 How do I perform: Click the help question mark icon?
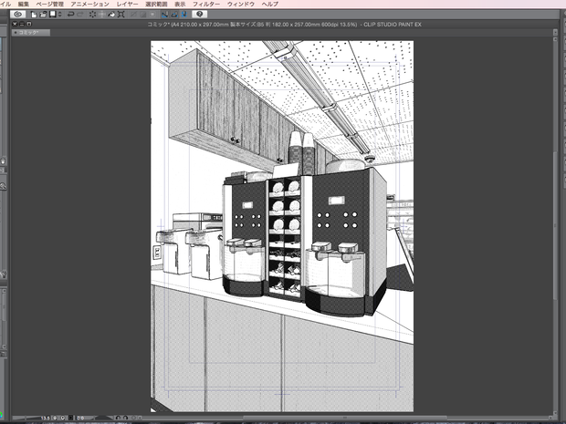click(200, 14)
